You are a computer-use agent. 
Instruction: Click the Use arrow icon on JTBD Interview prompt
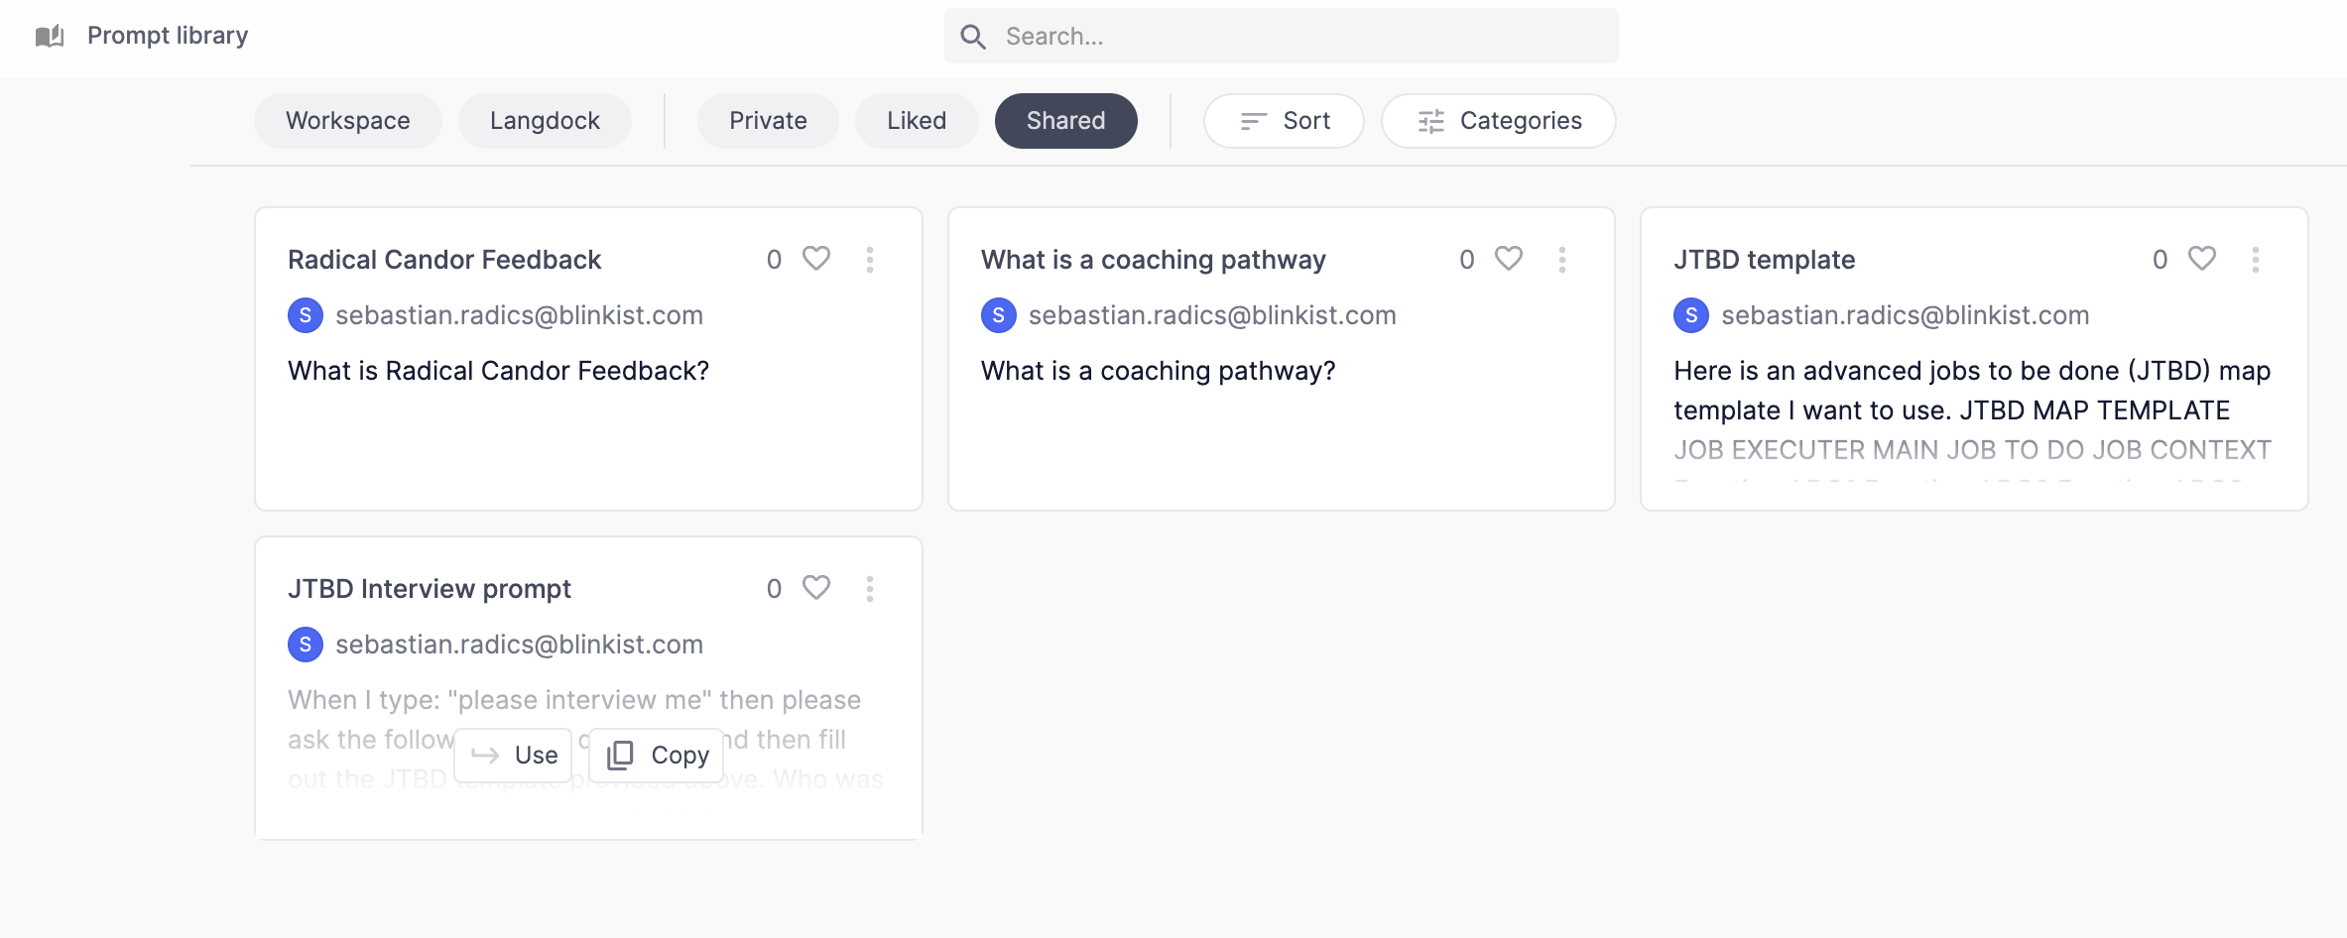(x=487, y=755)
